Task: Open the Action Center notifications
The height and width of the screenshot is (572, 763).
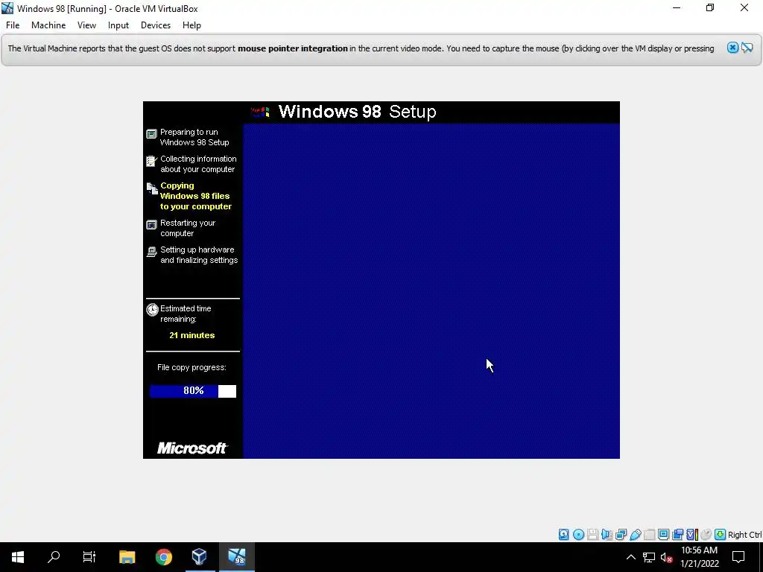Action: 738,557
